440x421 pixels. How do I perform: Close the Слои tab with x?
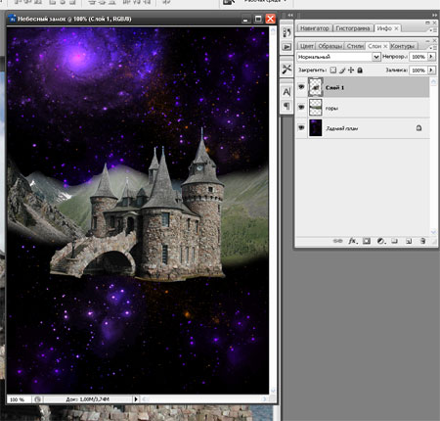385,46
